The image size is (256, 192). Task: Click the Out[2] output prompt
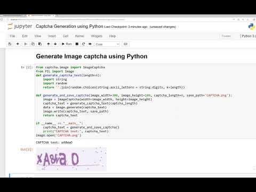[x=27, y=149]
